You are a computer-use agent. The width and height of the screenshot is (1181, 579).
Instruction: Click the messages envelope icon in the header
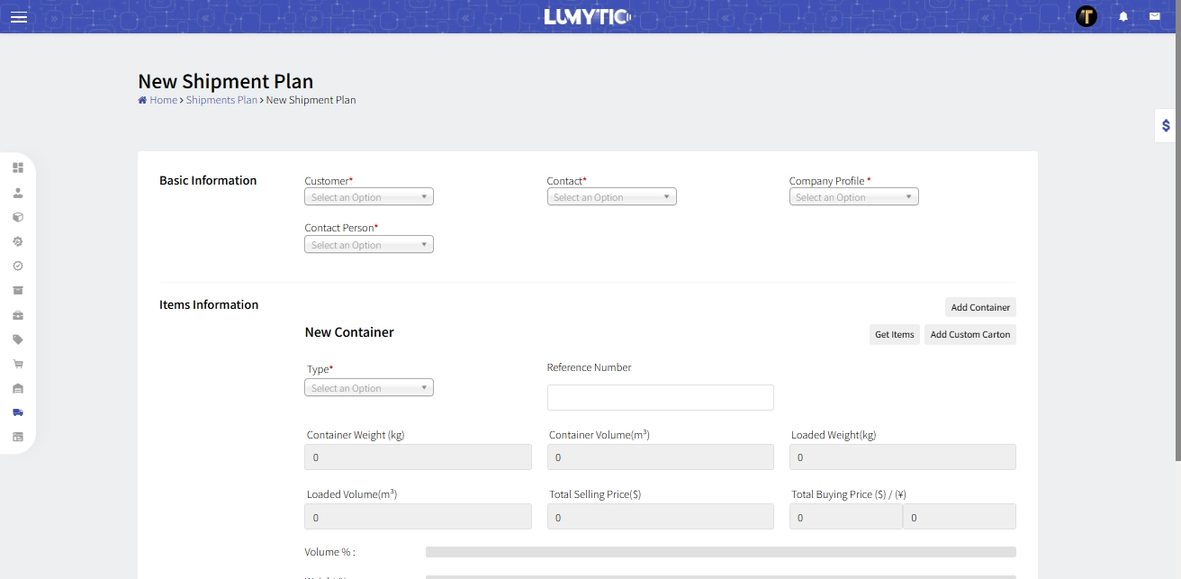click(1155, 16)
